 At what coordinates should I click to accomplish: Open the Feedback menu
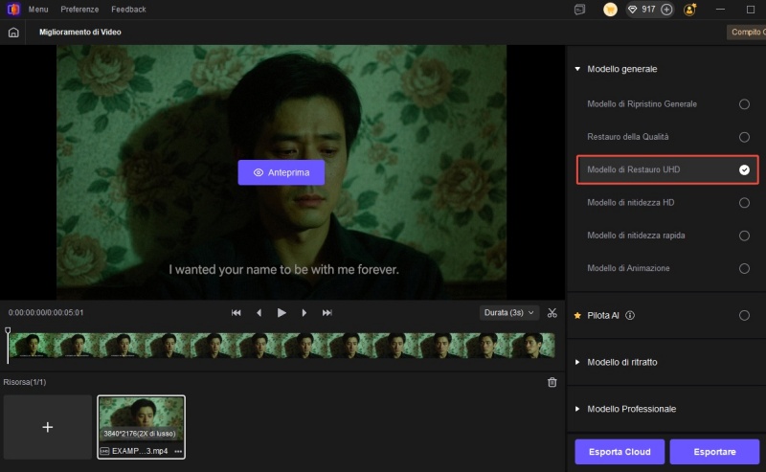(128, 10)
